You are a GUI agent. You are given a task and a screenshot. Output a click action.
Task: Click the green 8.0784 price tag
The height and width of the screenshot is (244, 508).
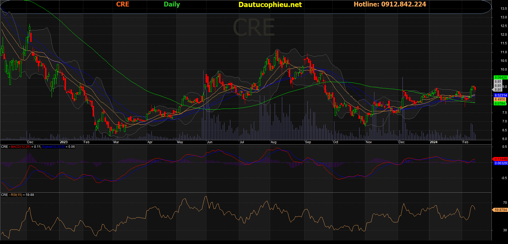[x=500, y=103]
